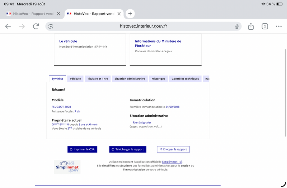
Task: Switch to Titulaire et Titre tab
Action: pos(98,79)
